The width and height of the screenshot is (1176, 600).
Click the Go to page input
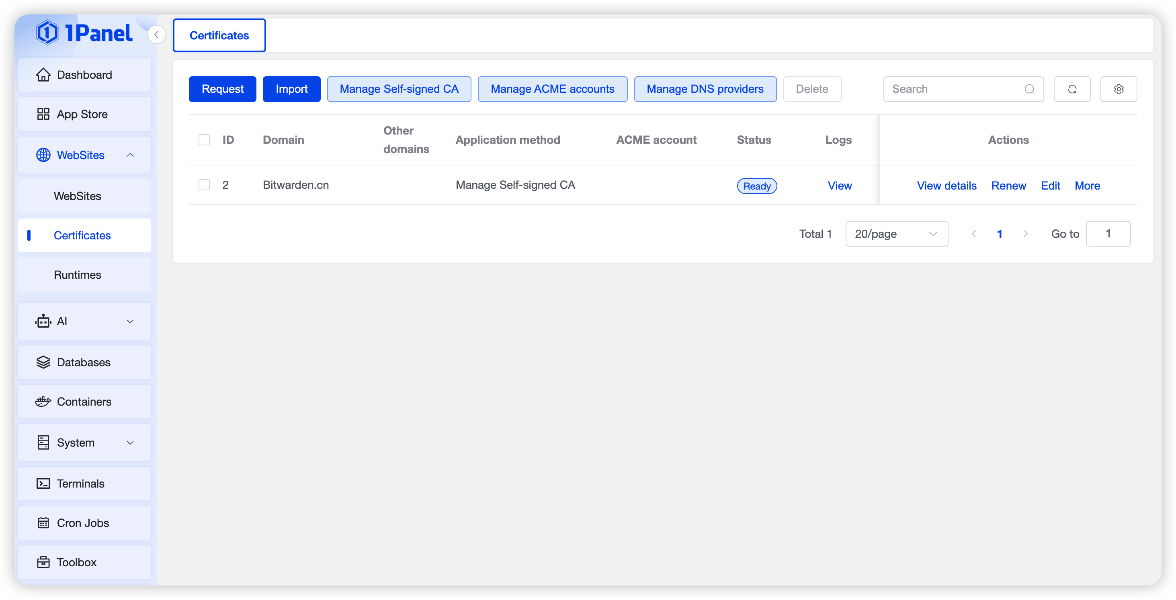click(x=1108, y=234)
